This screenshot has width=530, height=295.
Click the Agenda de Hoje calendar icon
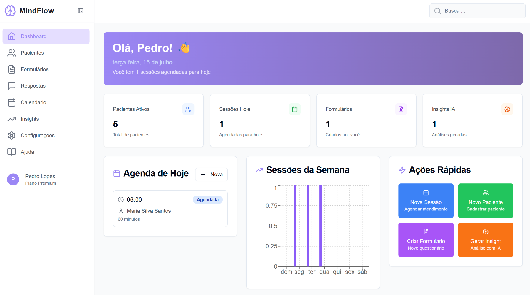point(116,173)
